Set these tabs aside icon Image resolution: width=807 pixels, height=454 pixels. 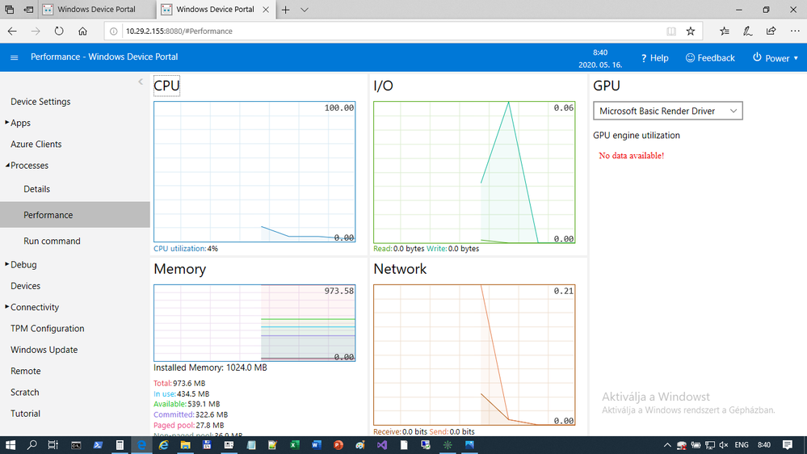pos(29,10)
